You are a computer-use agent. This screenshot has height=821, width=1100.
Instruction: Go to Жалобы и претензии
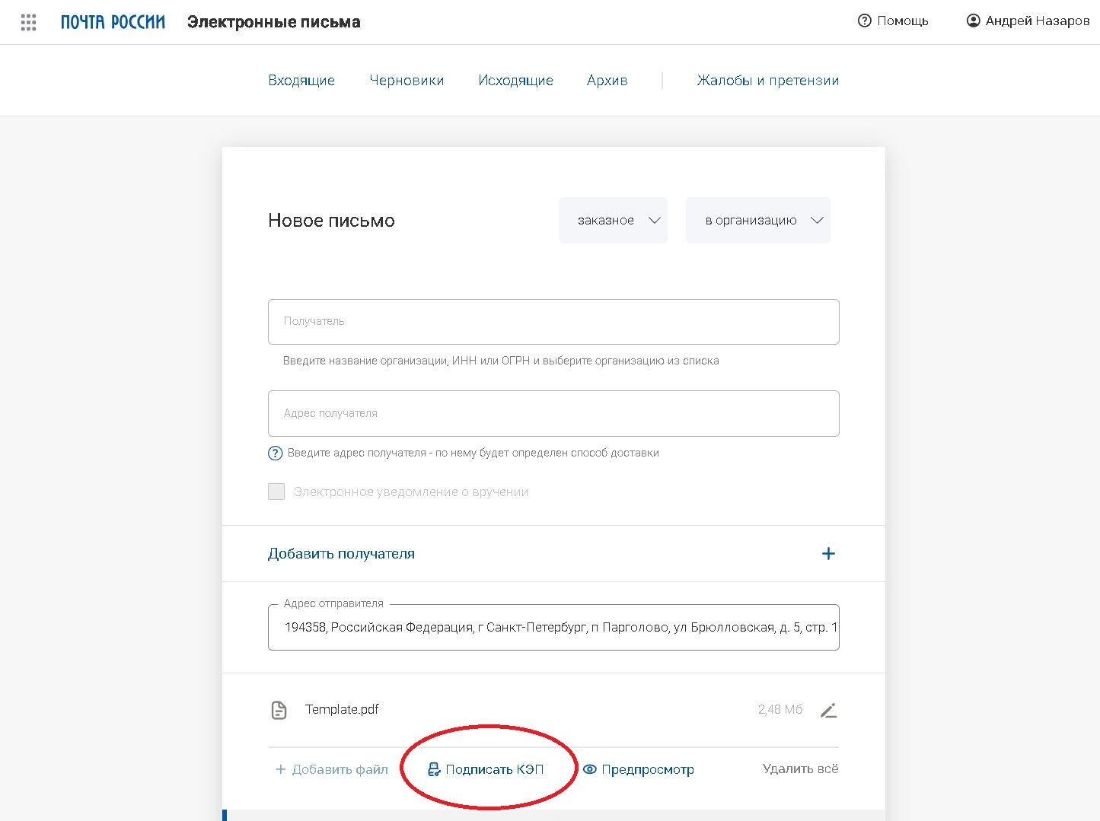[x=767, y=81]
